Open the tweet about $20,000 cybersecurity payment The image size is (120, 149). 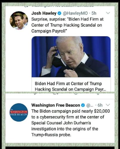pyautogui.click(x=71, y=123)
